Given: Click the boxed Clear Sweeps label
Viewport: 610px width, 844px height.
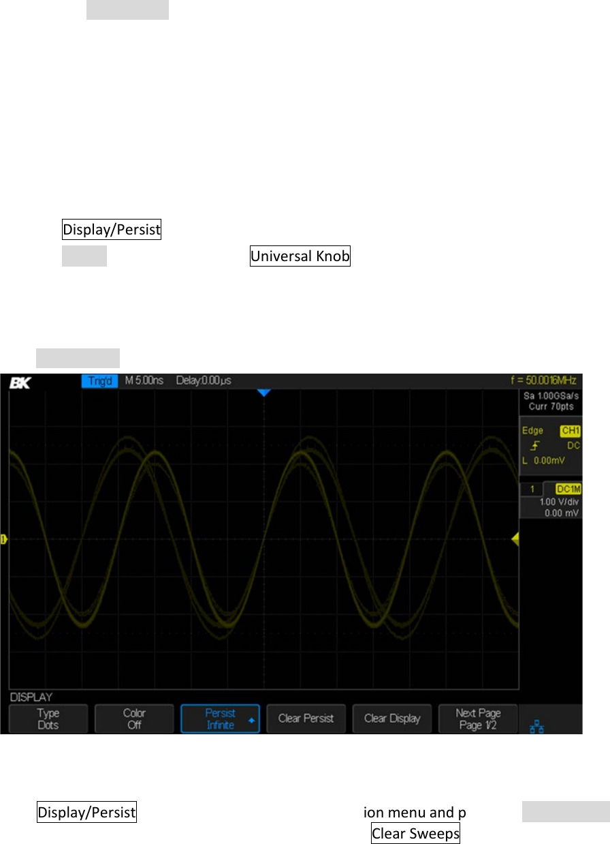Looking at the screenshot, I should click(415, 833).
